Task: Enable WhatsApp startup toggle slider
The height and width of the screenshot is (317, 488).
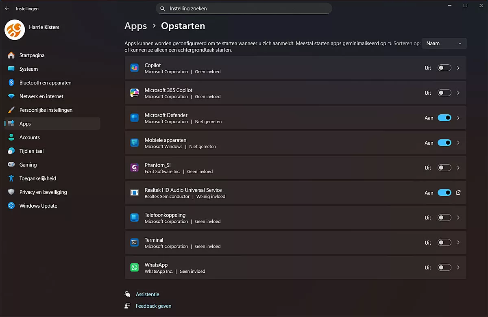Action: [444, 267]
